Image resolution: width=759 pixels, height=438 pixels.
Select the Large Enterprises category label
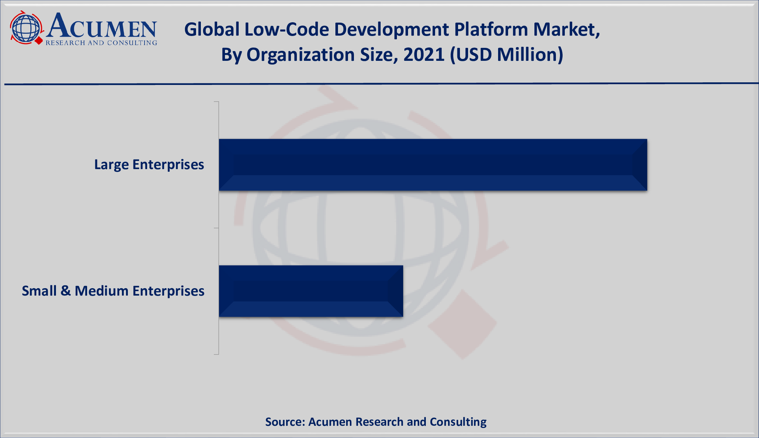coord(148,165)
